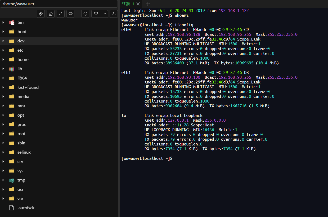Click eth1 MAC ending 46:D3
The height and width of the screenshot is (217, 328).
(229, 73)
